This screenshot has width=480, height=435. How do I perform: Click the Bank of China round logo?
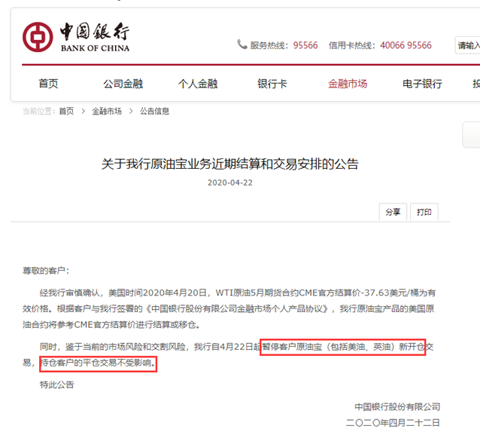pyautogui.click(x=38, y=37)
